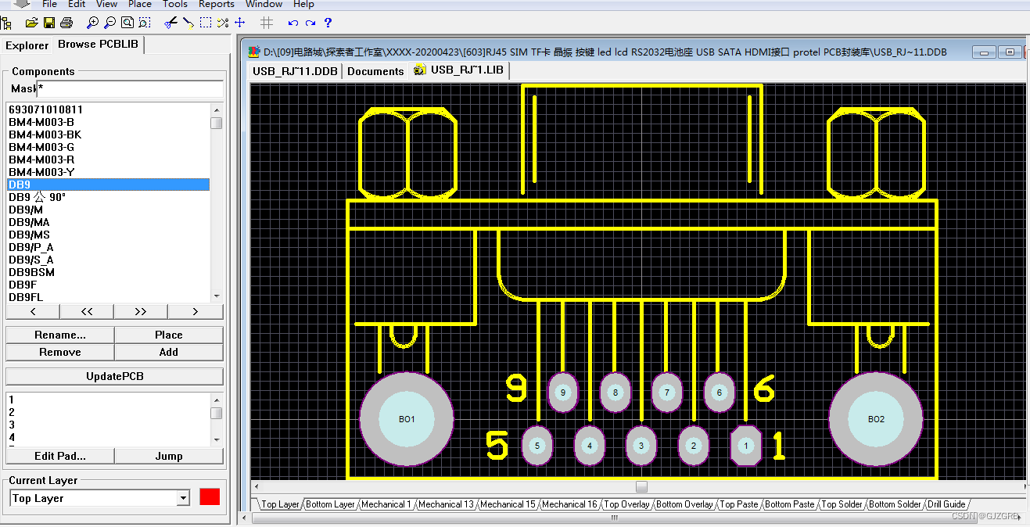The width and height of the screenshot is (1030, 527).
Task: Open the Reports menu
Action: [x=216, y=5]
